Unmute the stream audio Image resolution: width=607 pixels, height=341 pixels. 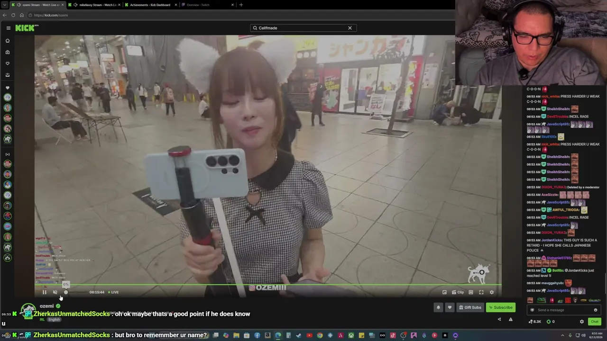(55, 292)
